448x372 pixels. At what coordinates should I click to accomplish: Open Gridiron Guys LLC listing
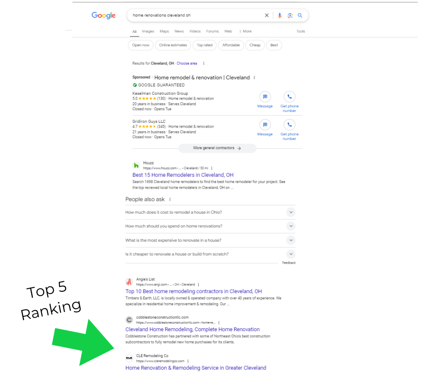(149, 121)
